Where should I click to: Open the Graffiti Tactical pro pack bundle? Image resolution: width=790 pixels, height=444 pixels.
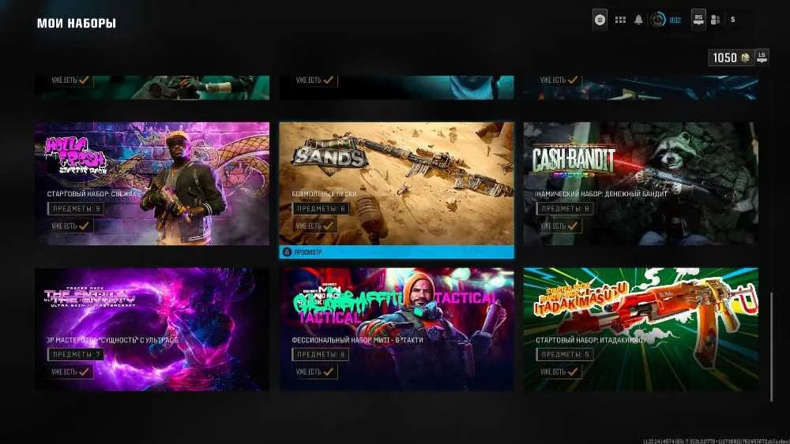(x=397, y=330)
